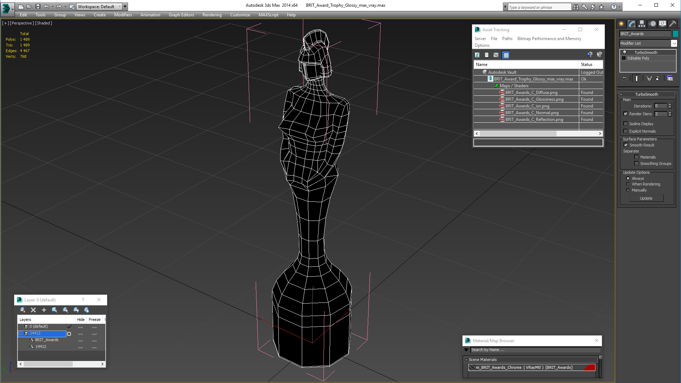Screen dimensions: 681x383
Task: Click Pin Stack icon below modifier stack
Action: [624, 78]
